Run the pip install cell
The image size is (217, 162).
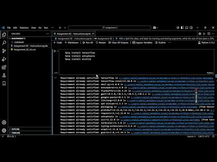(55, 51)
